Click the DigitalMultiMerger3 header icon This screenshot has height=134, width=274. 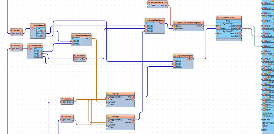[73, 35]
